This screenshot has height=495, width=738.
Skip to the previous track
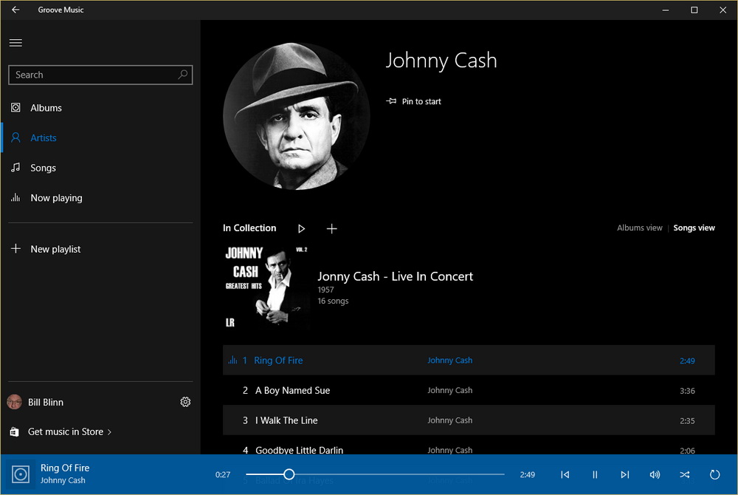[565, 474]
